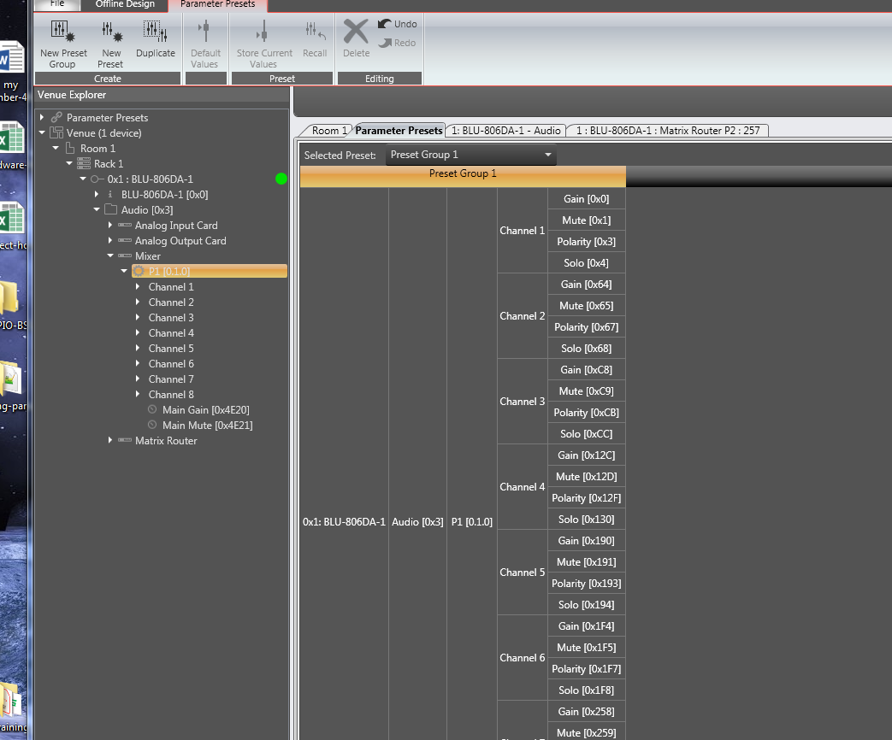892x740 pixels.
Task: Select the Parameter Presets document tab
Action: [399, 131]
